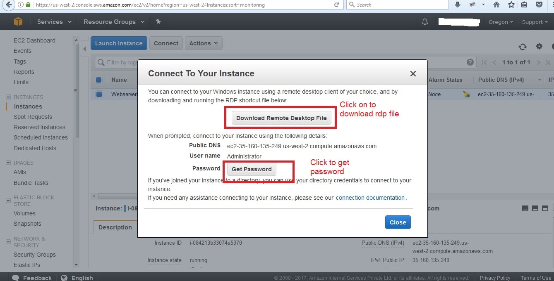Select the Description tab
The image size is (554, 281).
(115, 227)
